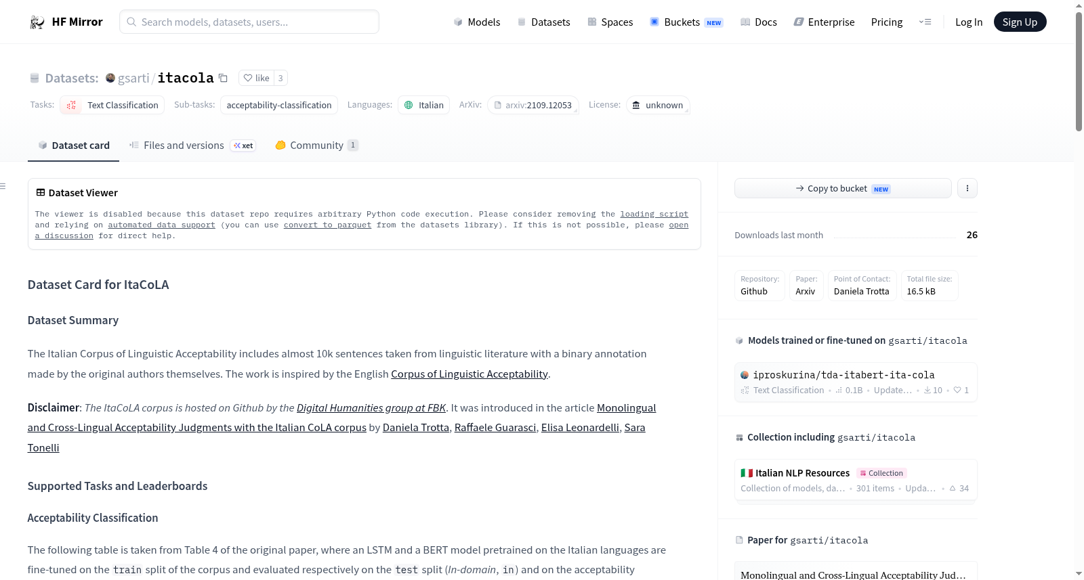Open the Enterprise nav item
The height and width of the screenshot is (580, 1084).
824,22
